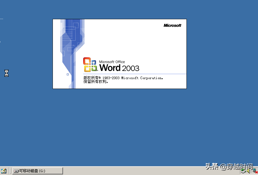258x175 pixels.
Task: Click the taskbar grip handle beside Show Desktop
Action: tap(10, 171)
